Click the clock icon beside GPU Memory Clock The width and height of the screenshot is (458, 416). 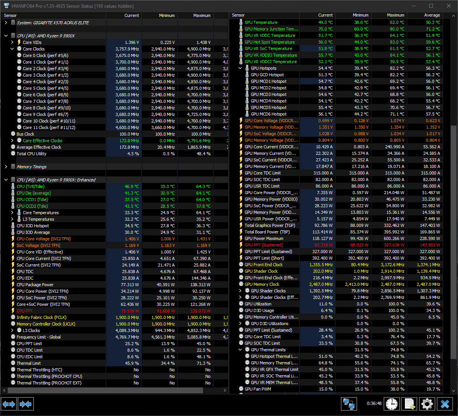[x=241, y=284]
